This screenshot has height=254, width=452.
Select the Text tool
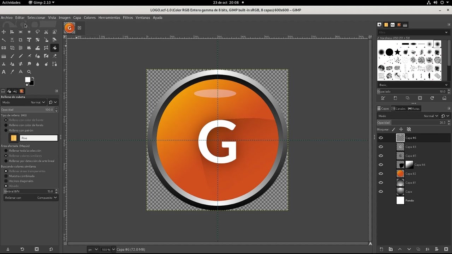(x=4, y=72)
